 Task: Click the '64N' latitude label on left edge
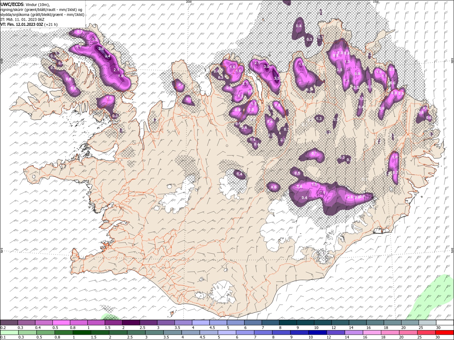(2, 250)
